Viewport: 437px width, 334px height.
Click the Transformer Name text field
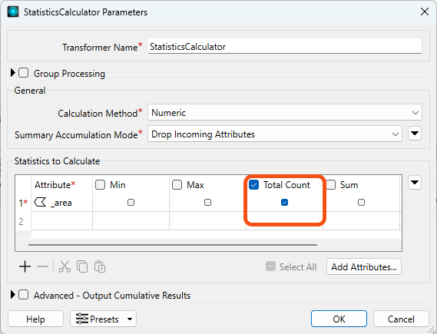pos(285,46)
